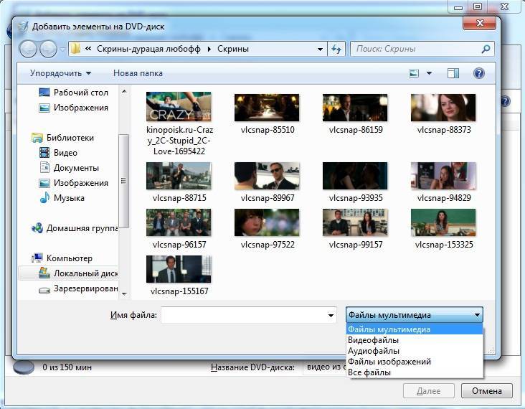The height and width of the screenshot is (409, 525).
Task: Select 'Домашняя группа' in navigation pane
Action: click(x=75, y=228)
